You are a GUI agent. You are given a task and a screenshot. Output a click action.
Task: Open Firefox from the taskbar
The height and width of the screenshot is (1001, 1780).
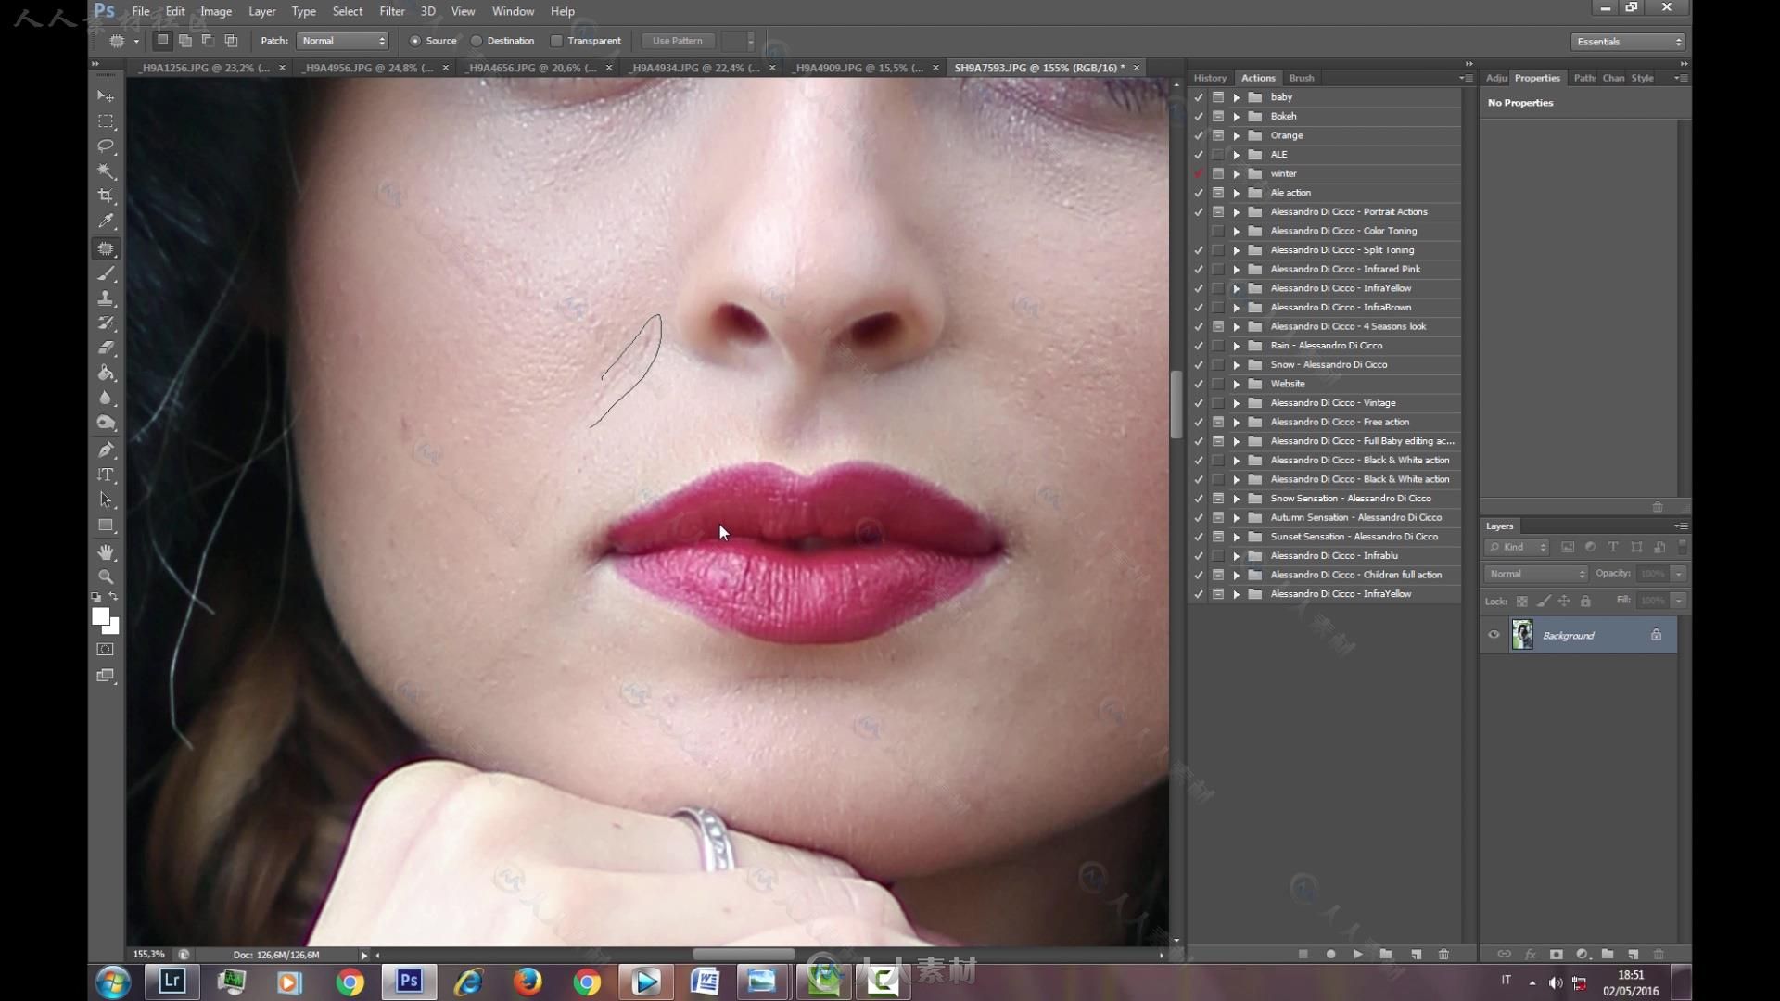click(x=528, y=982)
